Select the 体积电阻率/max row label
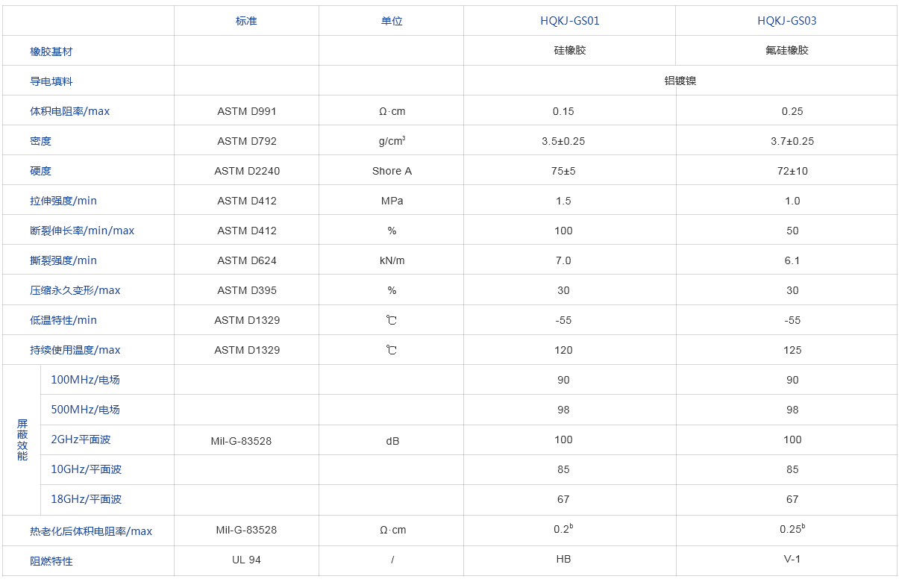The width and height of the screenshot is (899, 582). pyautogui.click(x=69, y=111)
